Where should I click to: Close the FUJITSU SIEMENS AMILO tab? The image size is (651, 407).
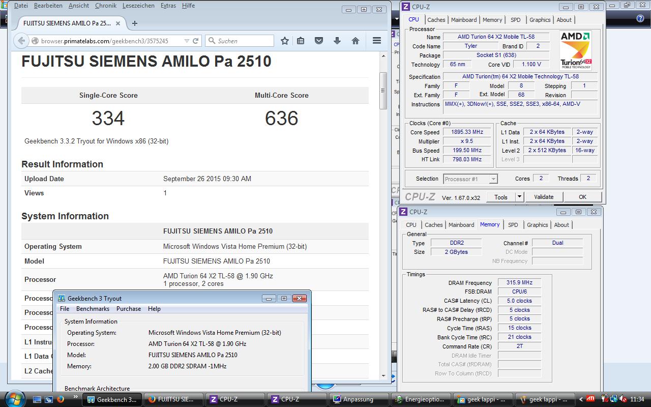point(119,23)
